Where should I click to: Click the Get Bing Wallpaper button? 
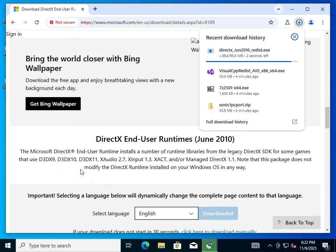[x=53, y=104]
